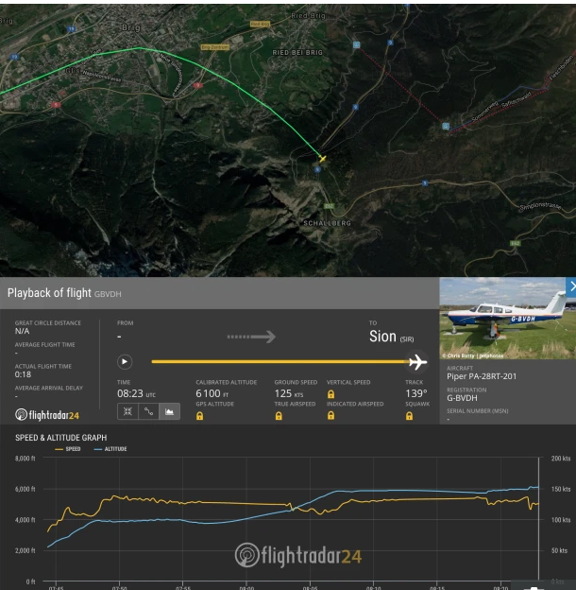The width and height of the screenshot is (576, 590).
Task: Click the lock icon under True Airspeed
Action: 279,416
